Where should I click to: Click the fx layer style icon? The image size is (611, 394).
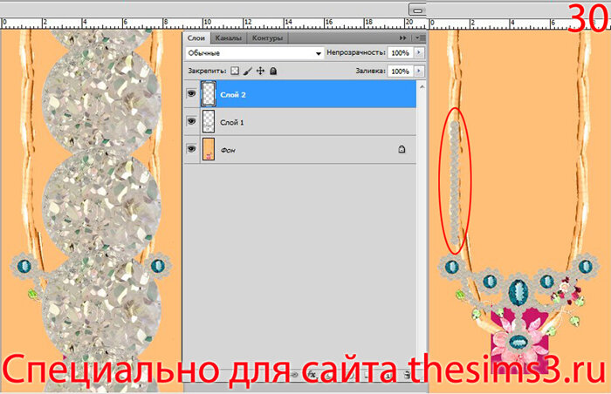pos(312,375)
